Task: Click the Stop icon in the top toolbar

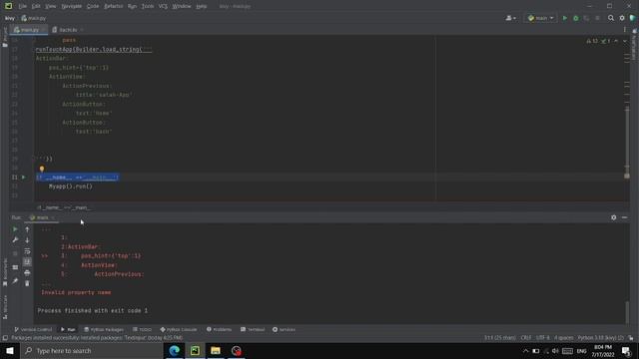Action: click(x=597, y=18)
